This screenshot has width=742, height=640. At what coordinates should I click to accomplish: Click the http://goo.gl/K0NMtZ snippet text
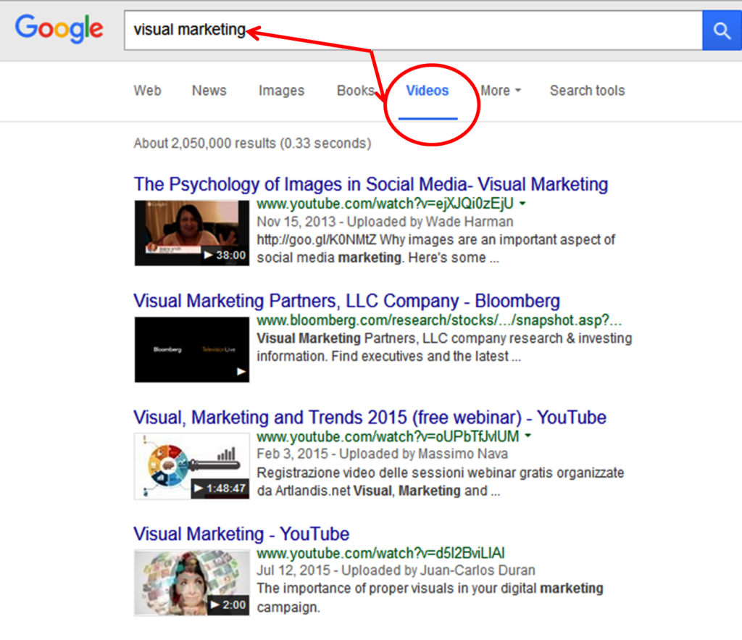point(316,240)
